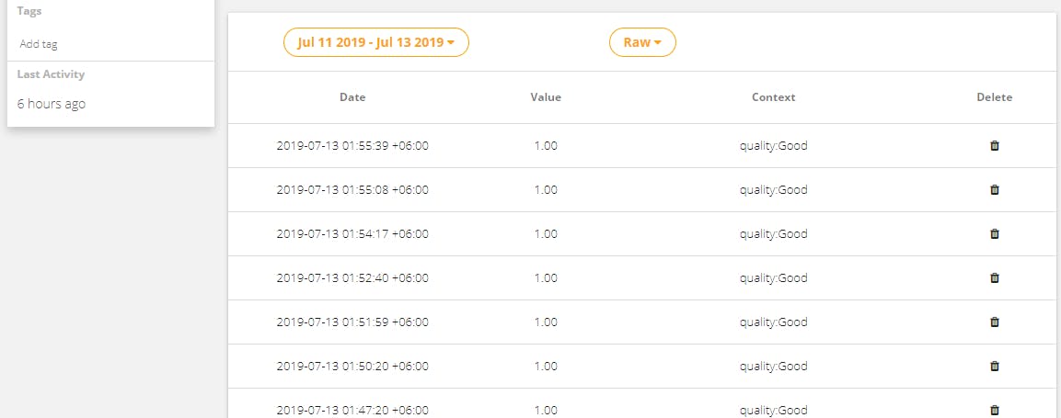The height and width of the screenshot is (418, 1061).
Task: Click the Value column header
Action: pyautogui.click(x=546, y=97)
